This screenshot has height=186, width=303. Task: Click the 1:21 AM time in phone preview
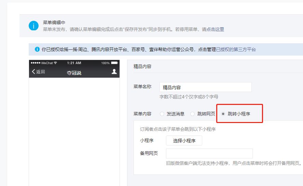tap(74, 63)
